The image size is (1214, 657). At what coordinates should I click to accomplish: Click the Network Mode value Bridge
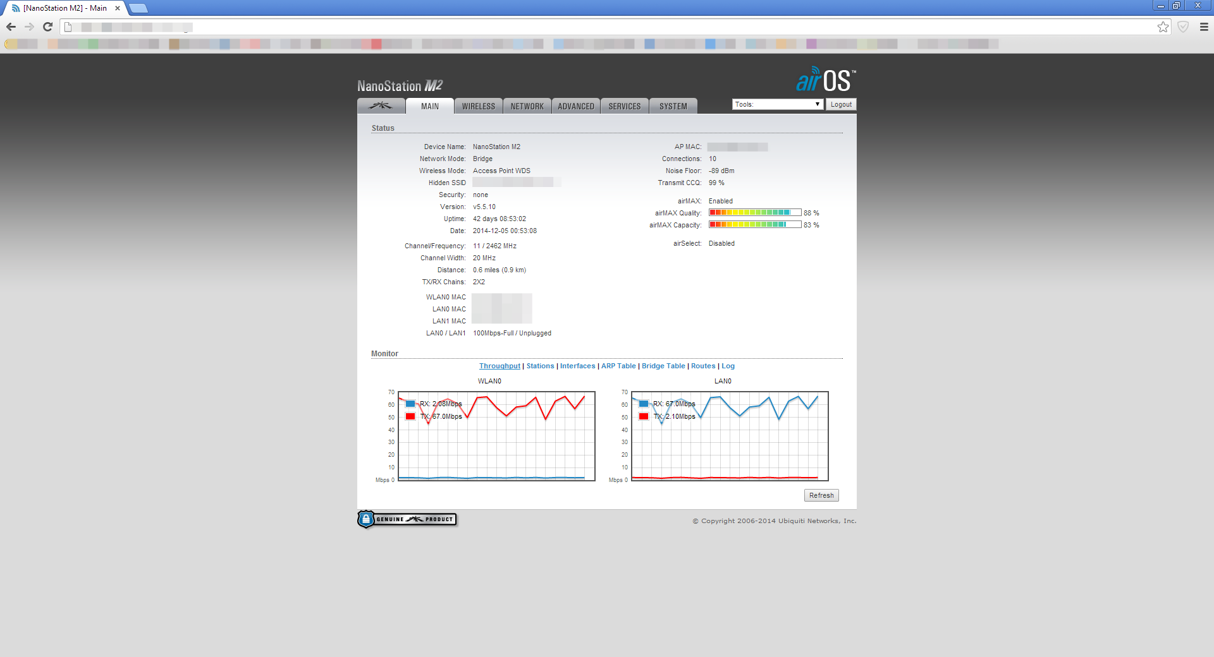pos(482,159)
